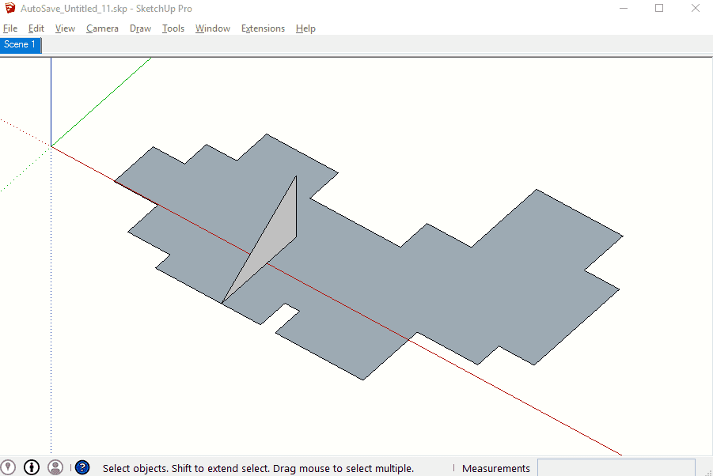Viewport: 713px width, 476px height.
Task: Open the Tools menu
Action: point(173,28)
